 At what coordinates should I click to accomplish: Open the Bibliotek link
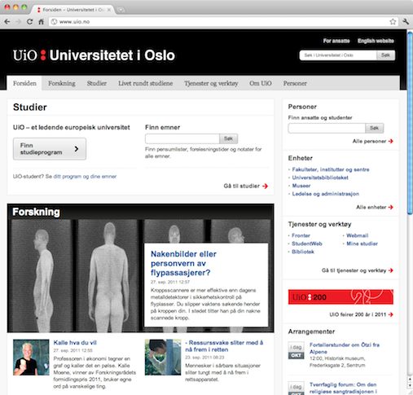303,252
